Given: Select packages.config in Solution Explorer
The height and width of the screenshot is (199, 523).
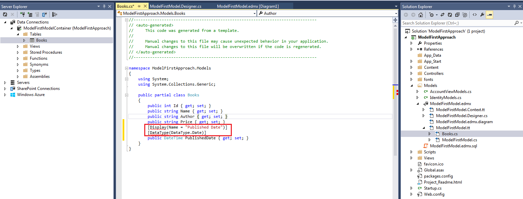Looking at the screenshot, I should tap(438, 176).
